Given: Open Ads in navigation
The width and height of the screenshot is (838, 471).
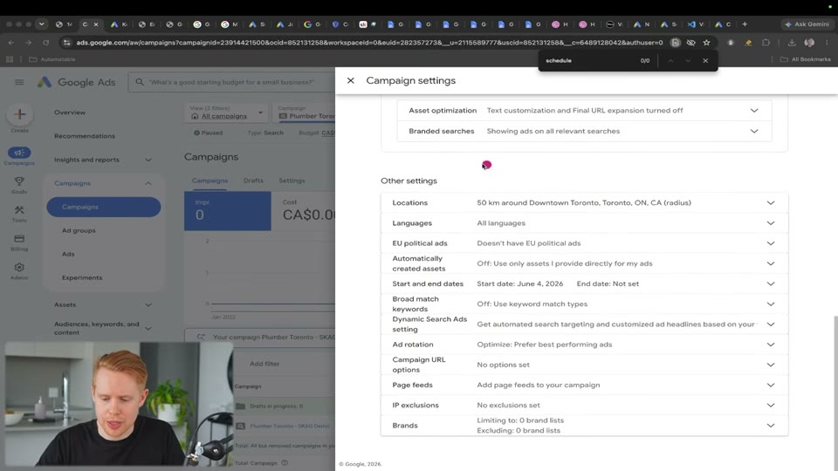Looking at the screenshot, I should 68,254.
